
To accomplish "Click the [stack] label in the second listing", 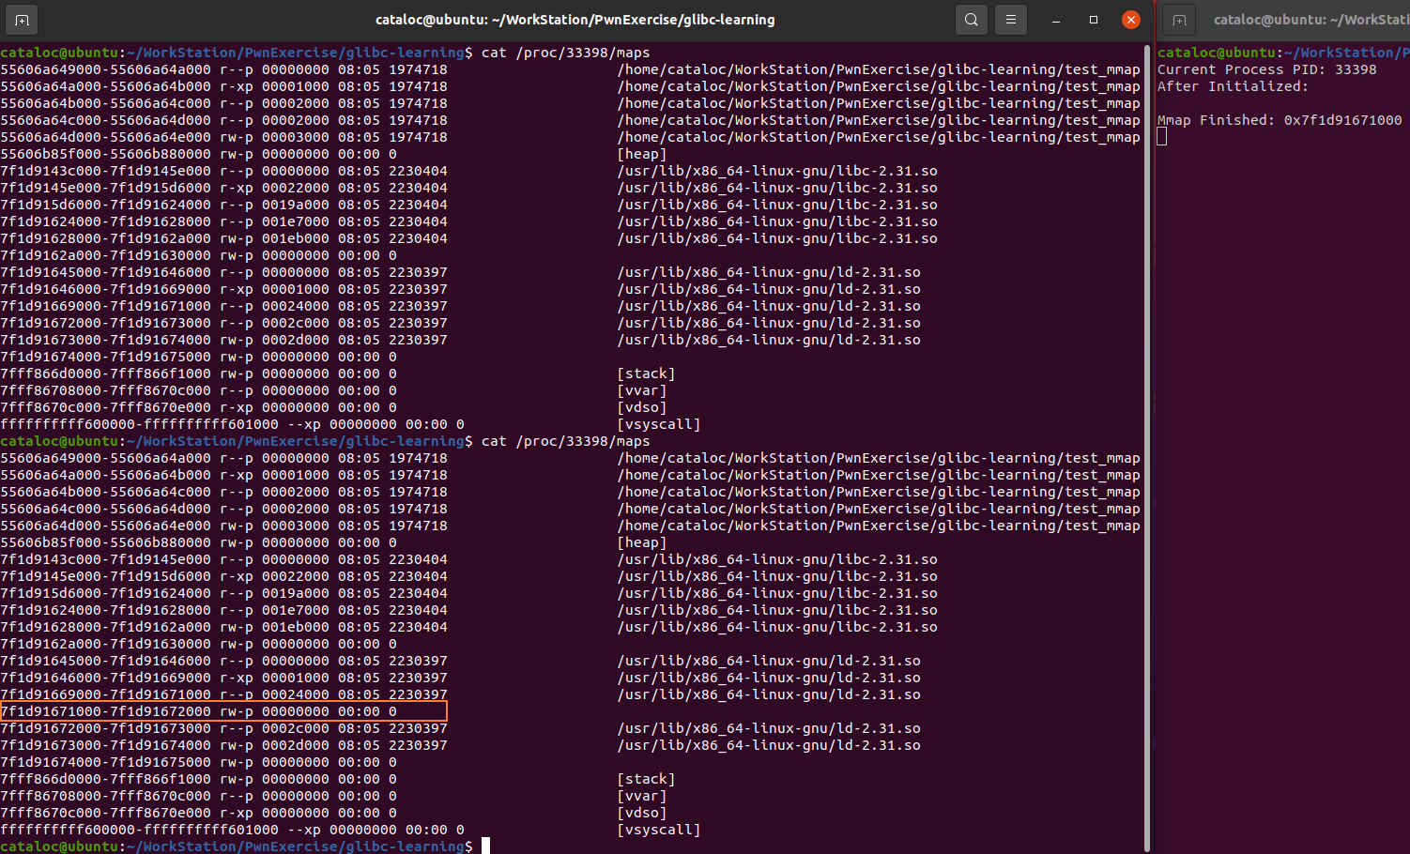I will pyautogui.click(x=646, y=779).
